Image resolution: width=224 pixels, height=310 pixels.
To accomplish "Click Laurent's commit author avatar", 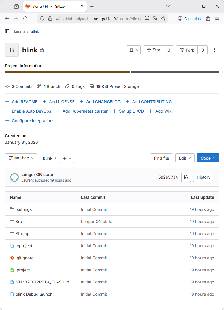I will tap(14, 177).
